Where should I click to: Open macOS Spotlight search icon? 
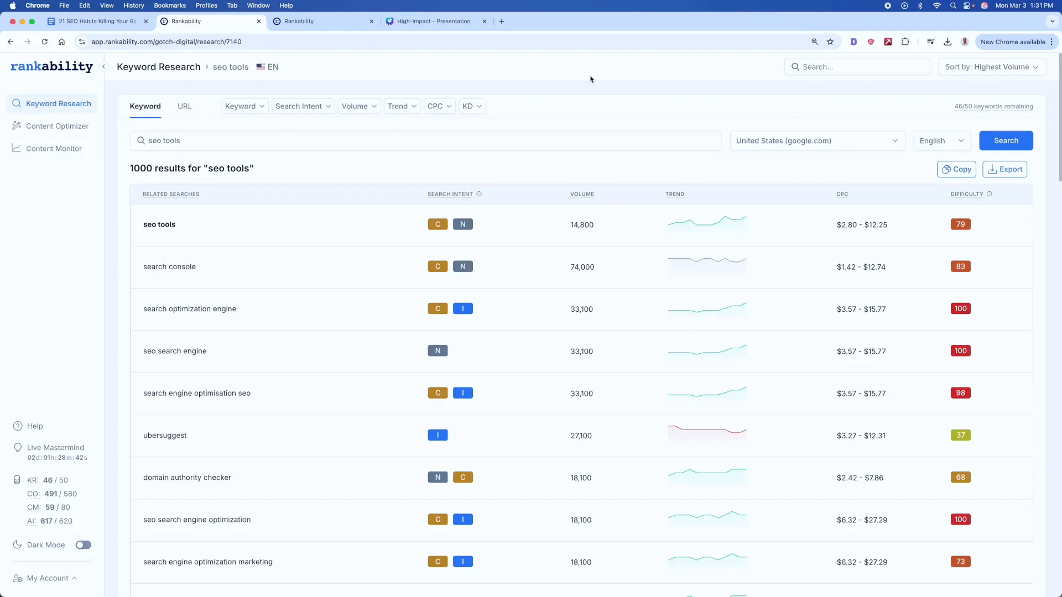point(953,6)
